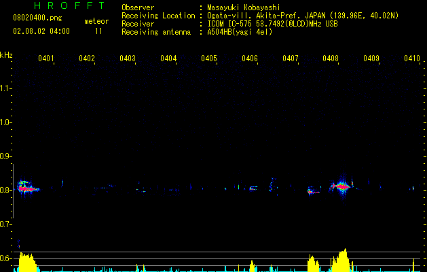Click the 0407 time marker

291,58
